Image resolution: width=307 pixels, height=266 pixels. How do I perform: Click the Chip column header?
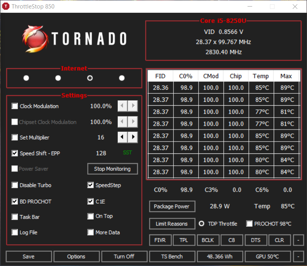coord(236,76)
